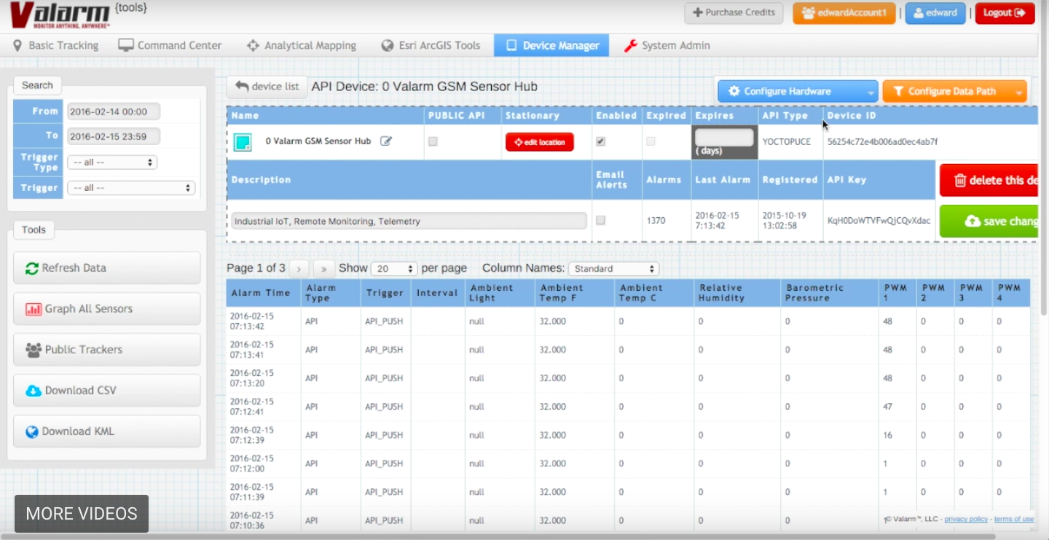1049x540 pixels.
Task: Open privacy policy link
Action: 966,520
